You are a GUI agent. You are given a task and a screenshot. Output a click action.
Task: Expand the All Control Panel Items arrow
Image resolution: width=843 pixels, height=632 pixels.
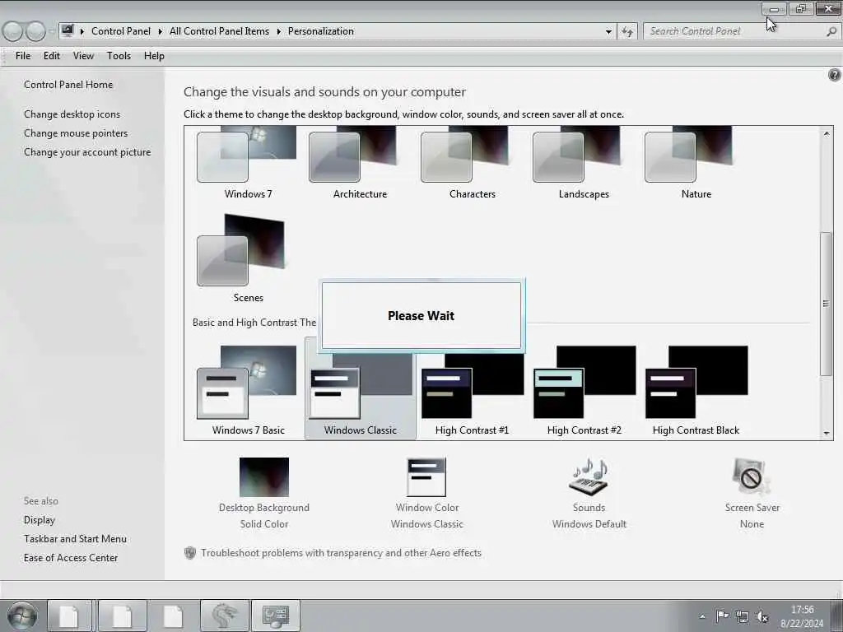tap(278, 31)
